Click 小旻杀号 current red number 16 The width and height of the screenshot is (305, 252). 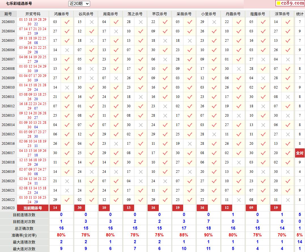click(x=202, y=208)
